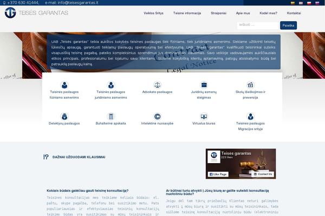This screenshot has width=325, height=216.
Task: Click the '223 likes' text in Facebook widget
Action: pyautogui.click(x=227, y=157)
